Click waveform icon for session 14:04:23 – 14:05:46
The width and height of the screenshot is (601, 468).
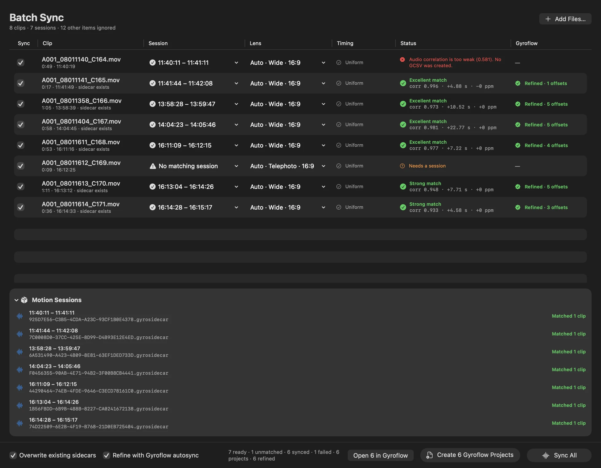20,369
